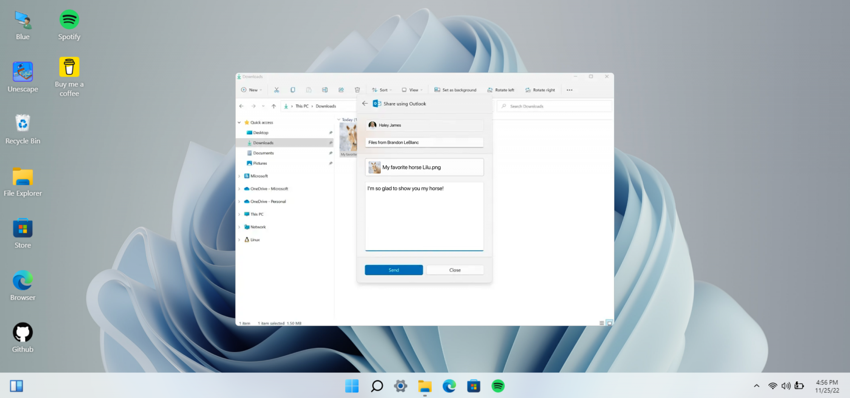
Task: Expand the Microsoft tree node
Action: click(239, 176)
